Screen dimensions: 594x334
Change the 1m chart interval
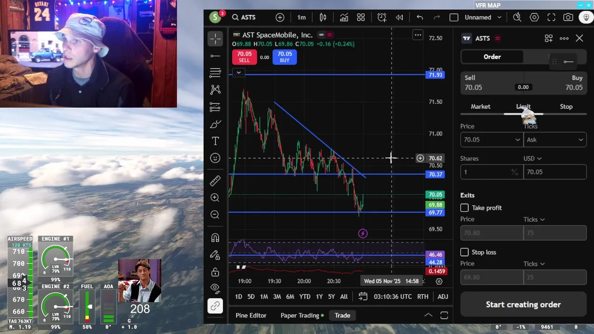(x=302, y=17)
